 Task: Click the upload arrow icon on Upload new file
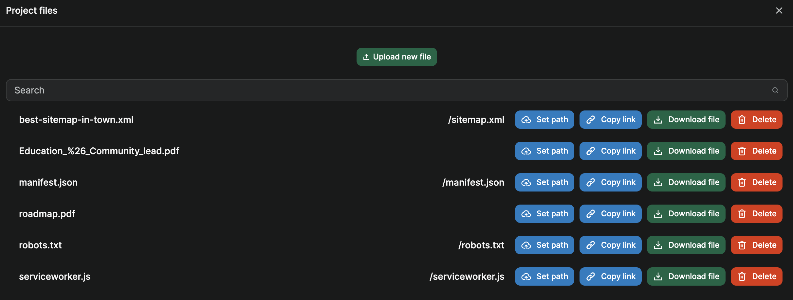(x=367, y=57)
